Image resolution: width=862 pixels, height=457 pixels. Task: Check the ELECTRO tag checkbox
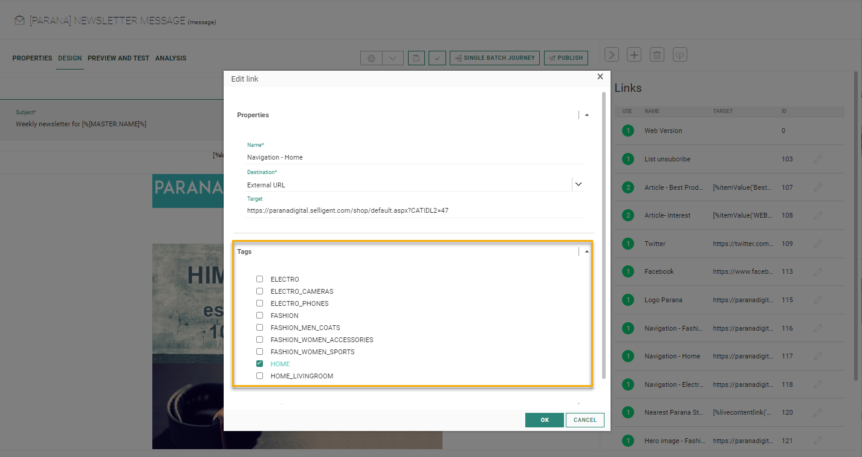point(259,279)
